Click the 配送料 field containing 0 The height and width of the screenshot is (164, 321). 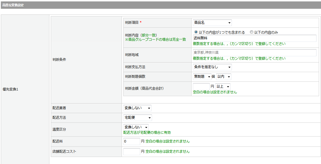click(x=131, y=141)
